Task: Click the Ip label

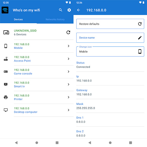Action: (x=78, y=77)
